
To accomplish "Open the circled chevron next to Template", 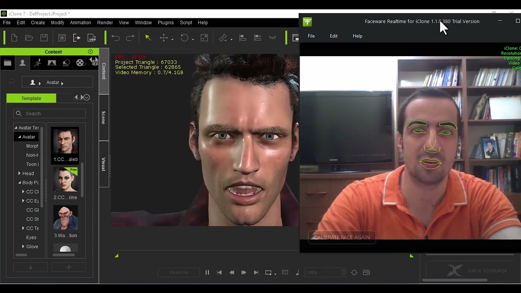I will point(86,98).
